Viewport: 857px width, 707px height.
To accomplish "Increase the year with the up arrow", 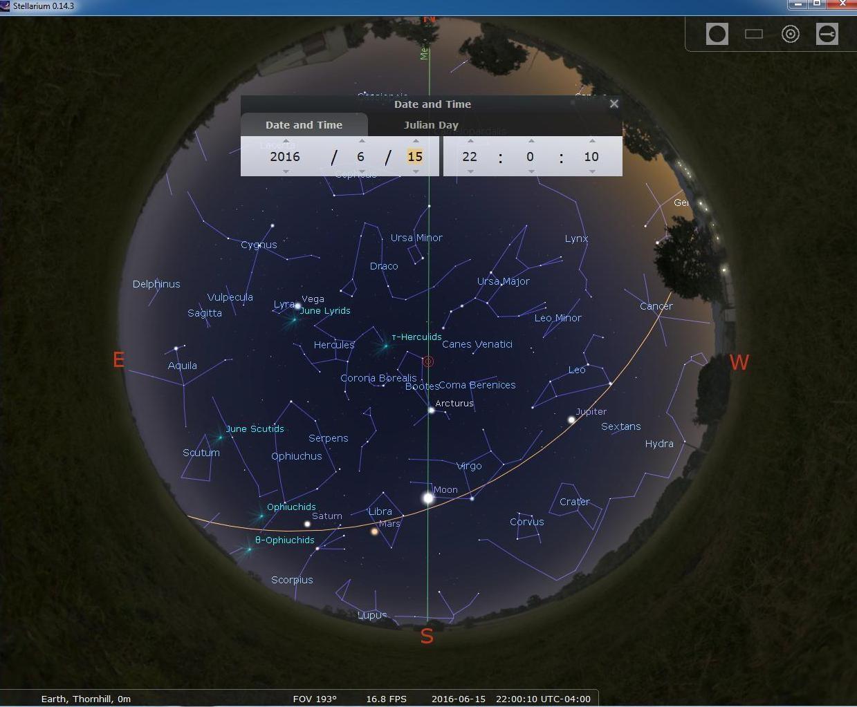I will click(286, 141).
